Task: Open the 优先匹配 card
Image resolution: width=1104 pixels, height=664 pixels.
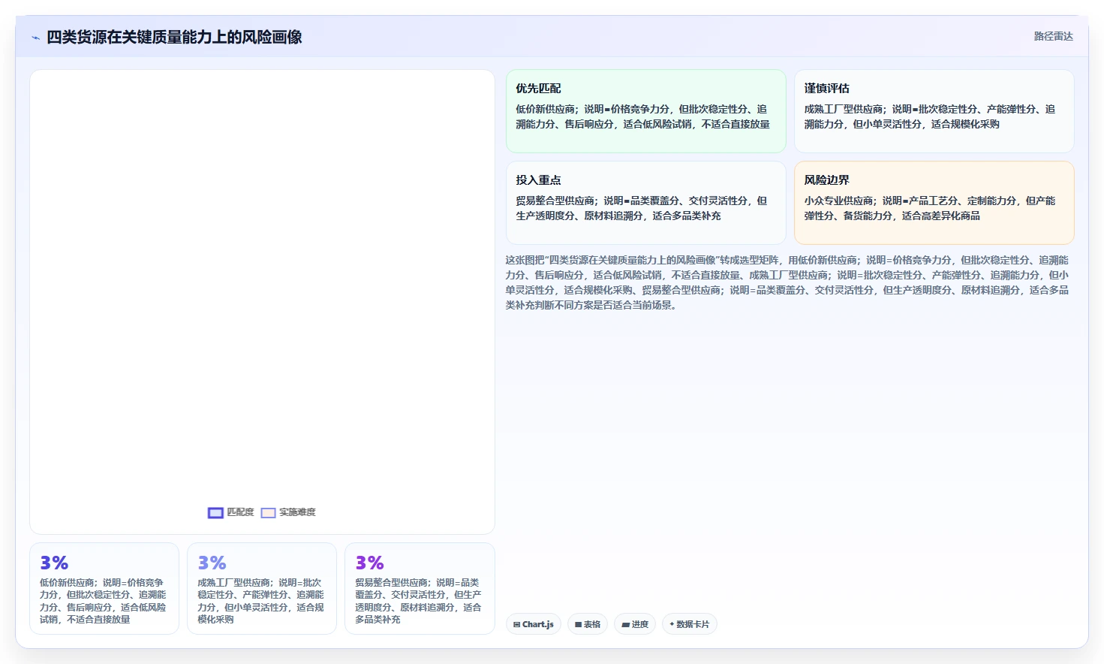Action: (x=645, y=111)
